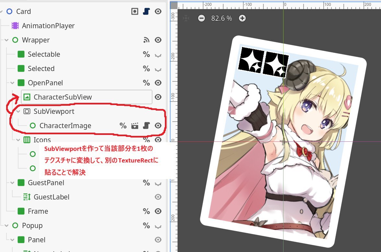Open the Card node's scene instance icon

tap(135, 11)
